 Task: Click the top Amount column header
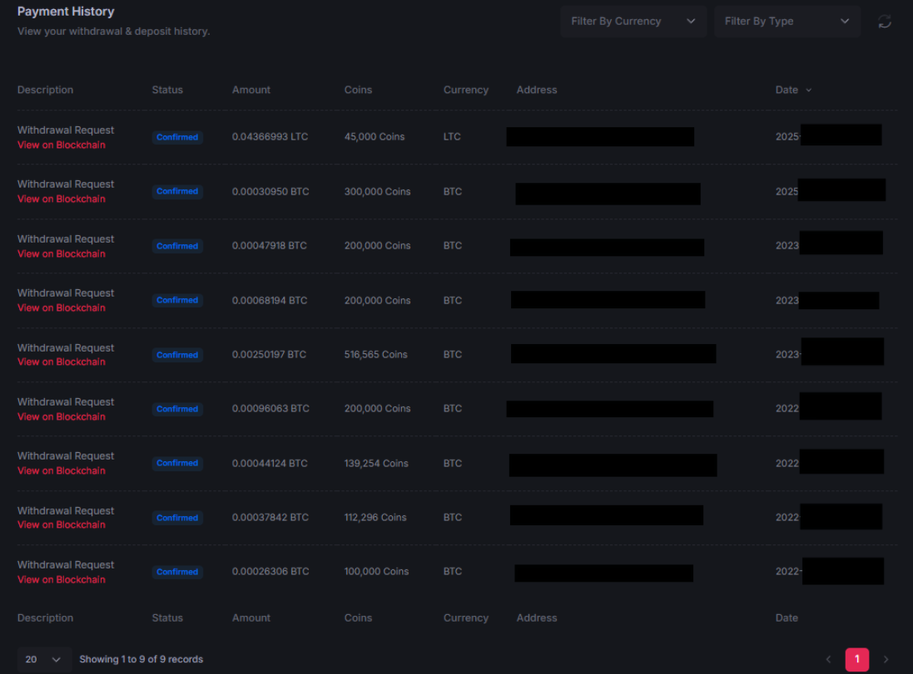(x=251, y=90)
